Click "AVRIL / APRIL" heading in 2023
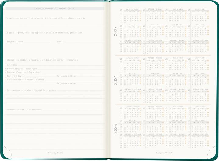219x161 pixels. coord(200,9)
